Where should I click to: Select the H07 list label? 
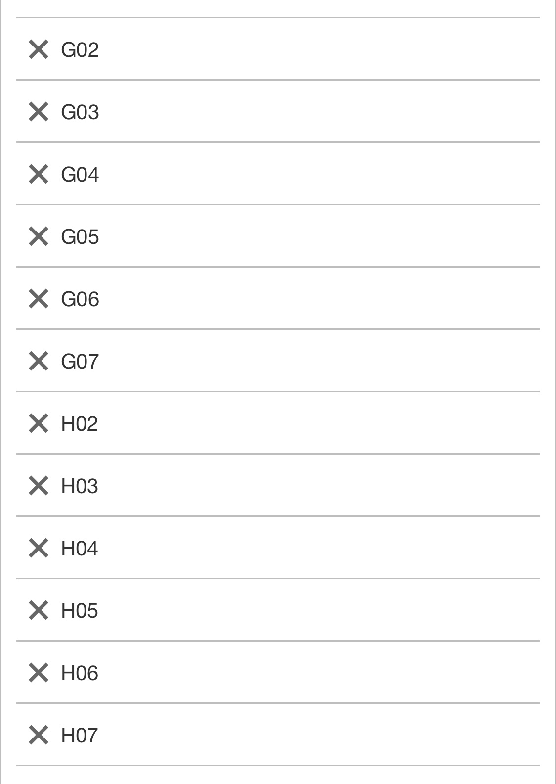[x=79, y=736]
